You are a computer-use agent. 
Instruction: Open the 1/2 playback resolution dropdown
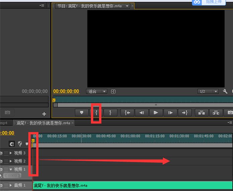[208, 91]
